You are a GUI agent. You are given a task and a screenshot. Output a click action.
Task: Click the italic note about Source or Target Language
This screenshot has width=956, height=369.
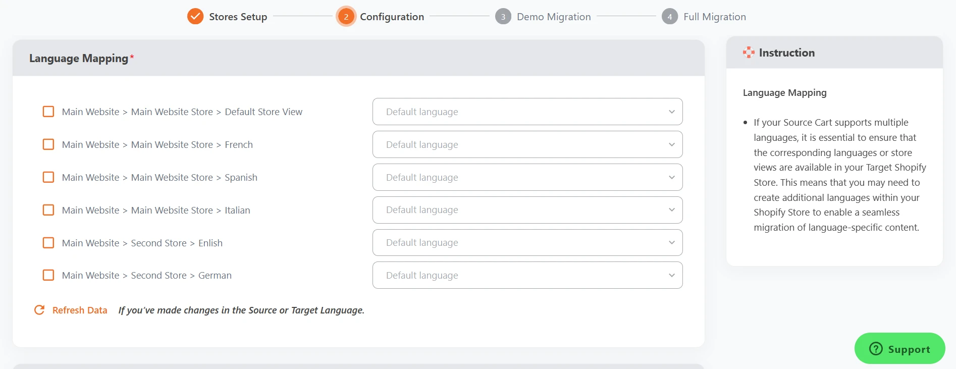tap(241, 310)
